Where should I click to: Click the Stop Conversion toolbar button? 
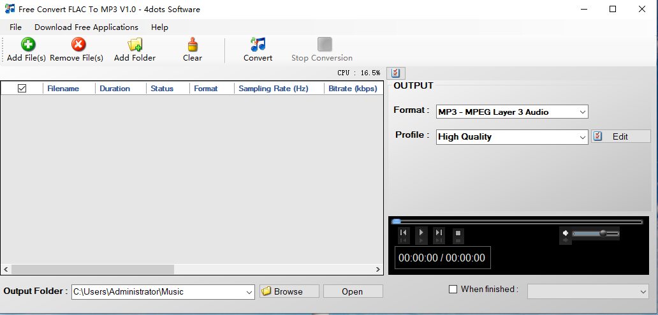(x=322, y=50)
